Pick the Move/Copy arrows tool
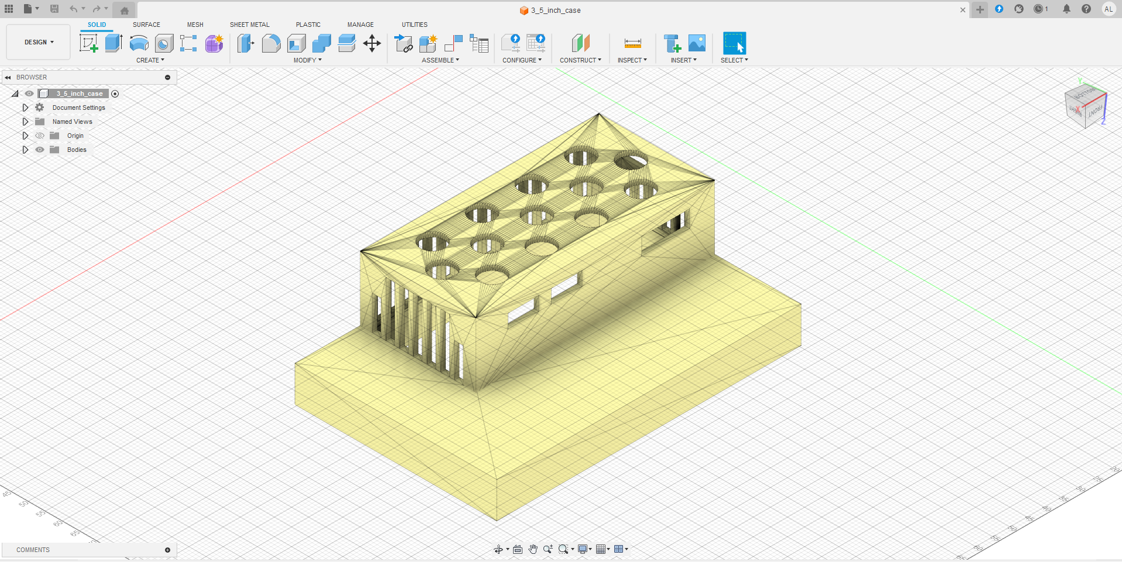Viewport: 1122px width, 562px height. (372, 43)
